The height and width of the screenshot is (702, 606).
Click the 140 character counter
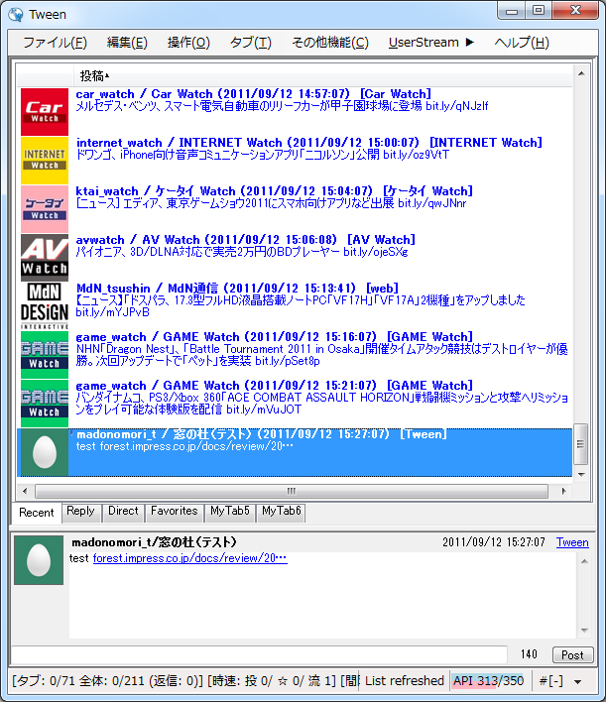coord(529,654)
